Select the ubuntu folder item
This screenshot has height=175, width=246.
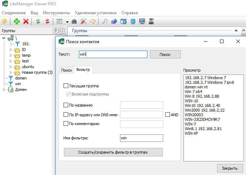tap(28, 67)
